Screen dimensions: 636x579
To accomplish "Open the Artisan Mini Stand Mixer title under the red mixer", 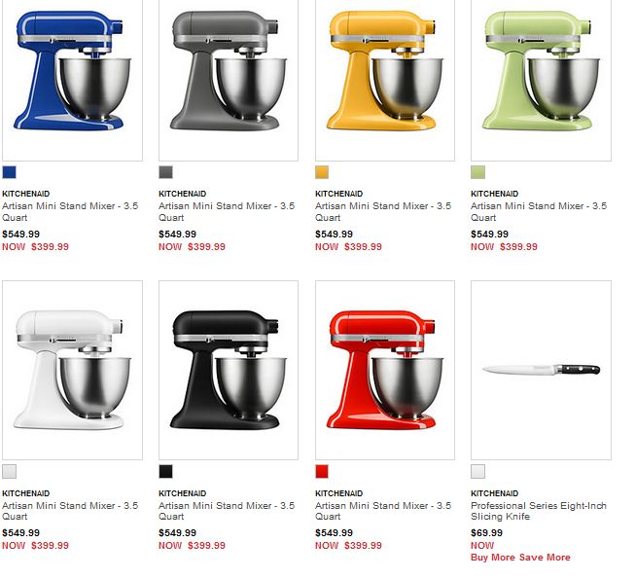I will [x=383, y=511].
